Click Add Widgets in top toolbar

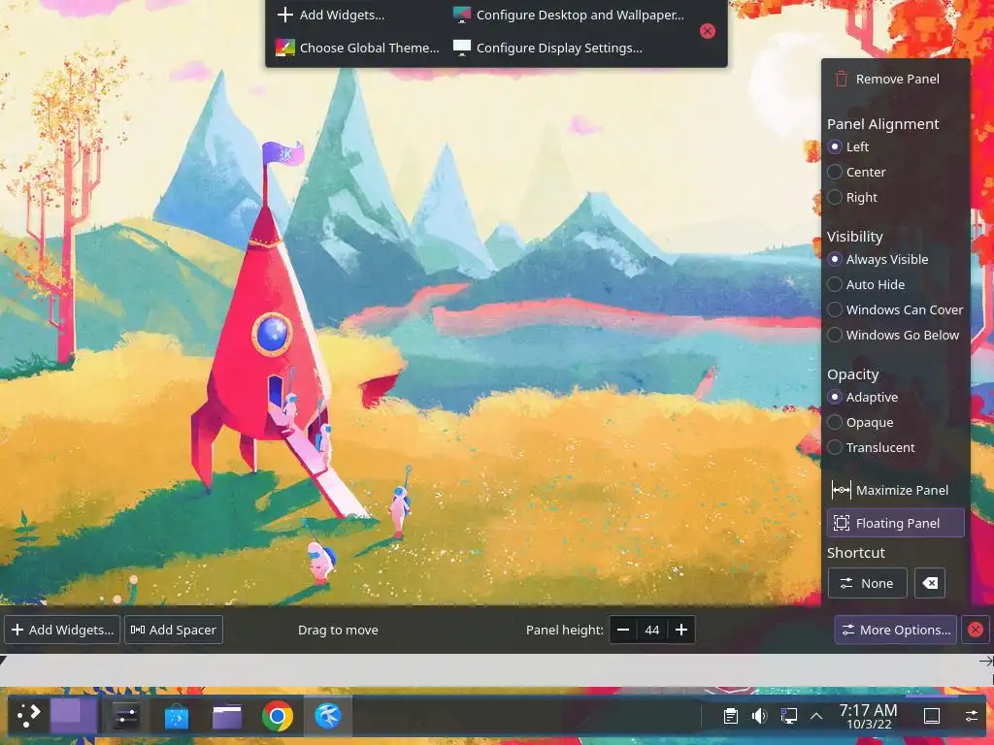click(x=331, y=16)
